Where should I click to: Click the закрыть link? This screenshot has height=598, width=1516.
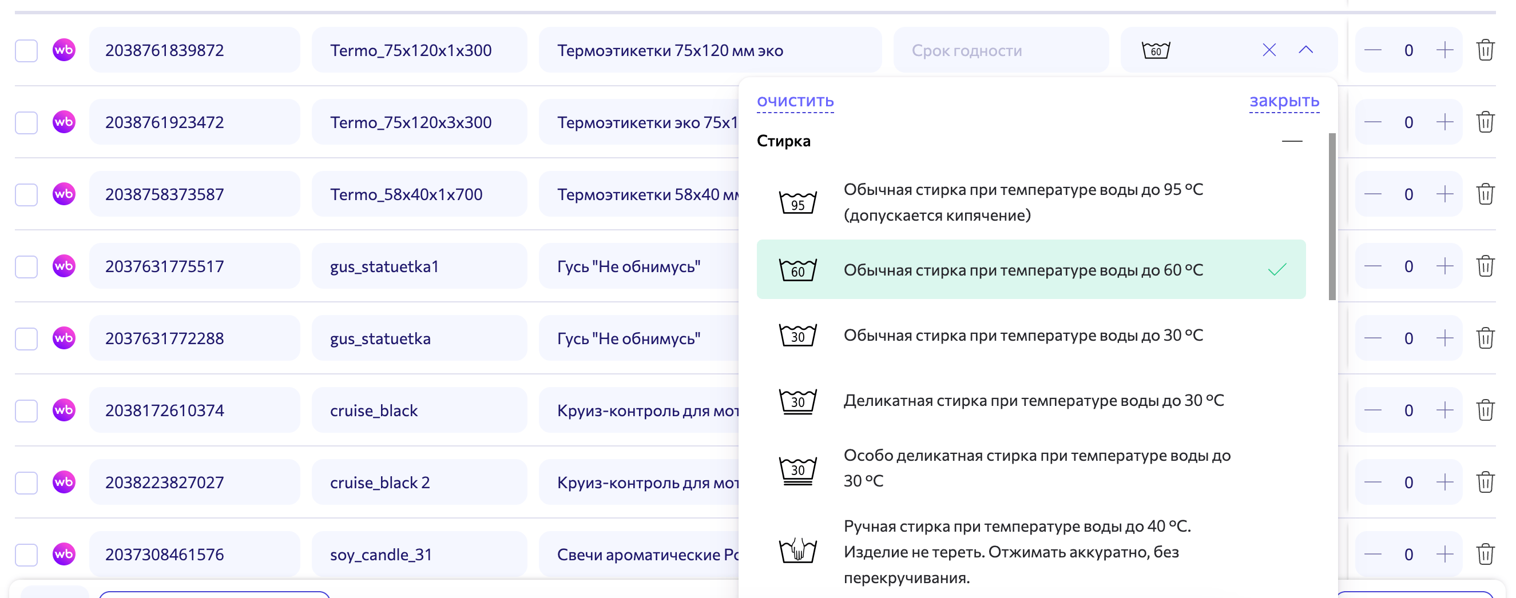coord(1284,101)
